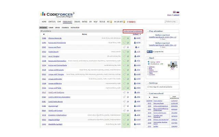Star Kefa and Colored Balls problem

tap(128, 65)
